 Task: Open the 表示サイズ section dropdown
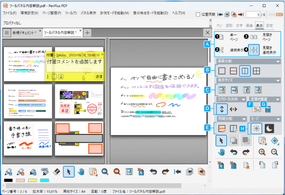278,81
